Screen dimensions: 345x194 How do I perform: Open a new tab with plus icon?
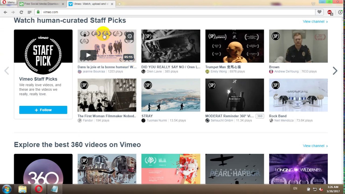pyautogui.click(x=119, y=4)
